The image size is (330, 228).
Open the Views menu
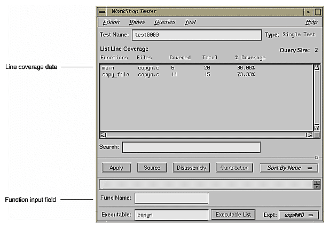tap(137, 22)
